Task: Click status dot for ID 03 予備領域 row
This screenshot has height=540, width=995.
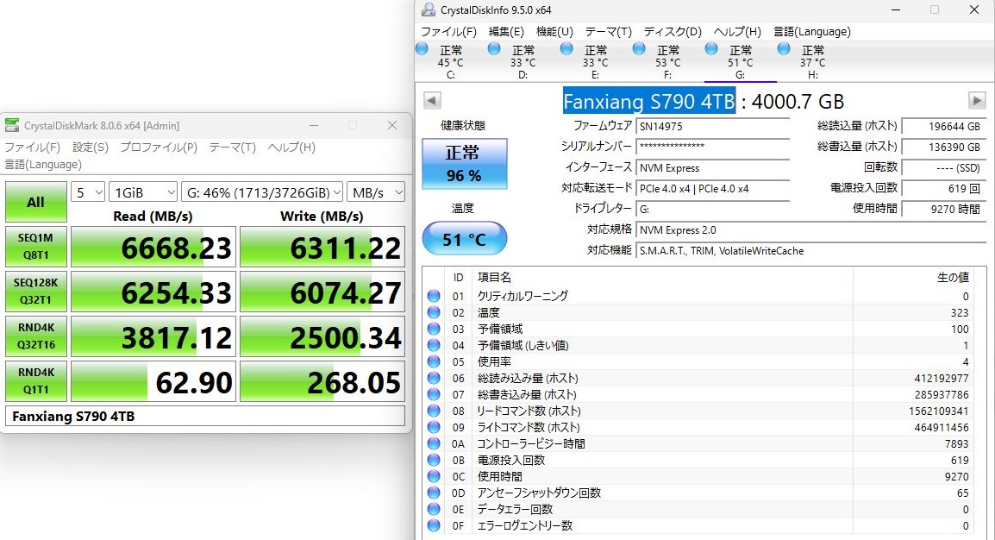Action: 434,329
